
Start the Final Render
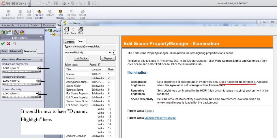point(60,14)
